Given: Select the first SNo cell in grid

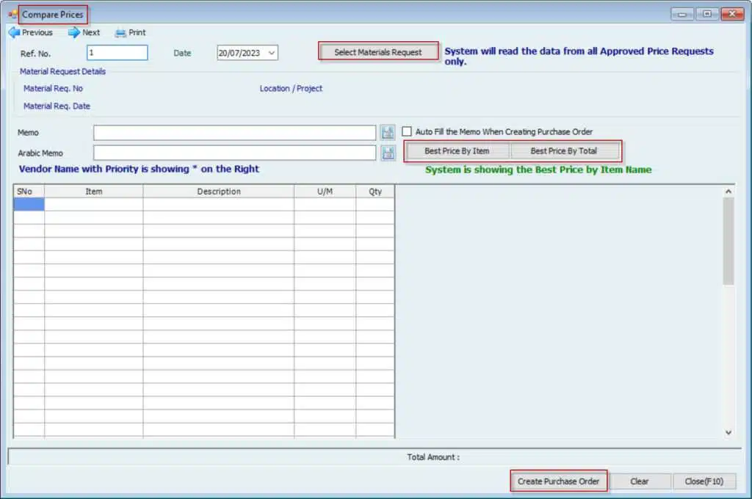Looking at the screenshot, I should [29, 205].
